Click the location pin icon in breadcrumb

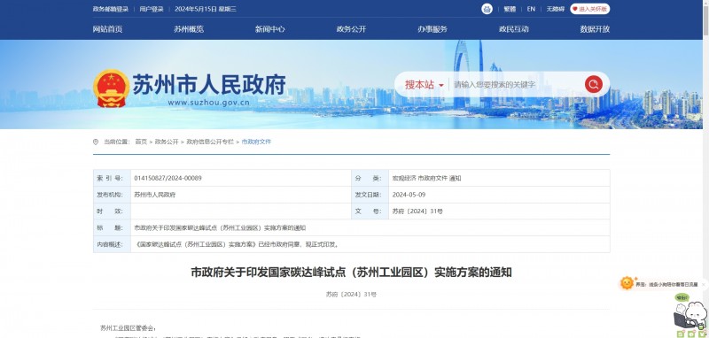[96, 142]
